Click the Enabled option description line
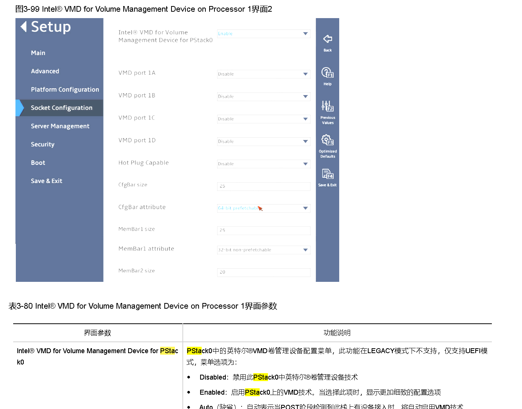This screenshot has width=522, height=409. point(320,392)
